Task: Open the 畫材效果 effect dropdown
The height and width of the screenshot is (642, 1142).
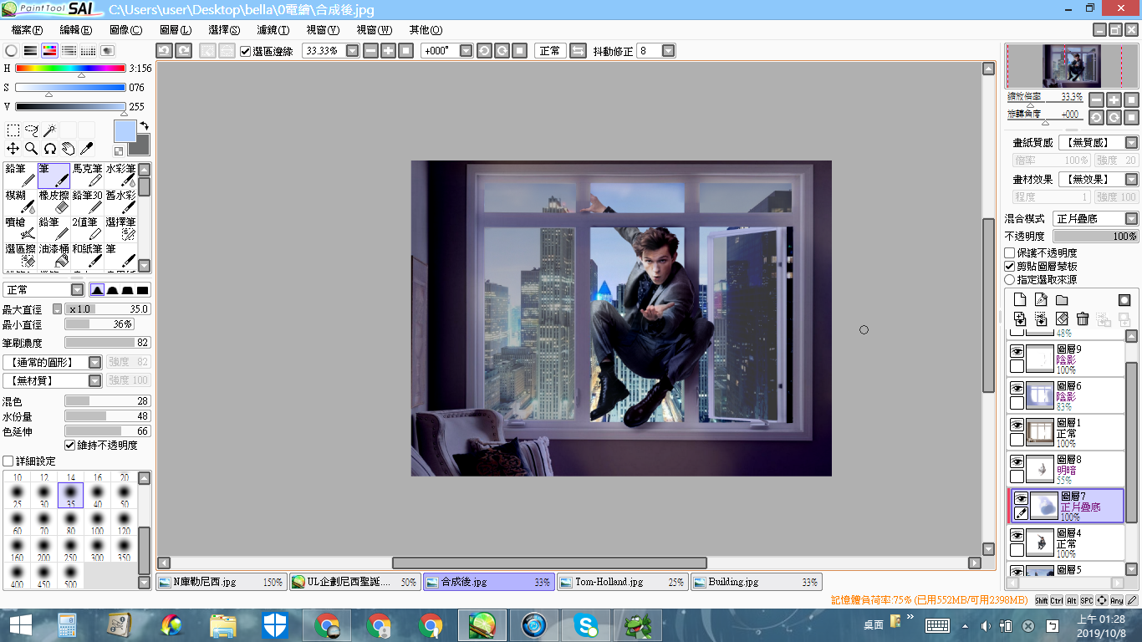Action: click(x=1131, y=180)
